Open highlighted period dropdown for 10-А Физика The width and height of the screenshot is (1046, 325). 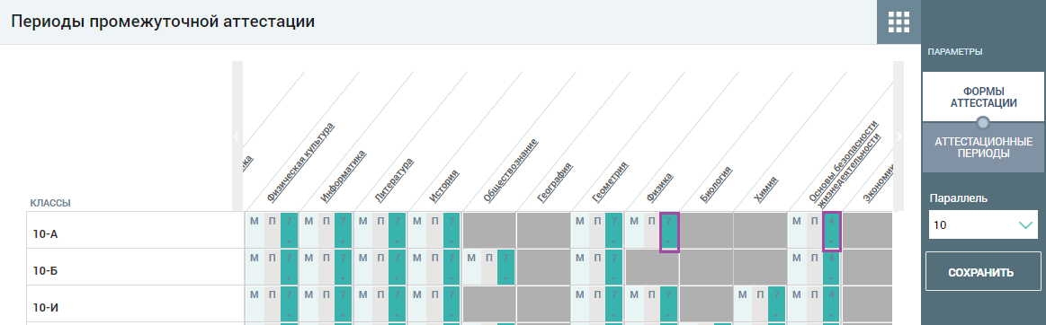[x=669, y=232]
